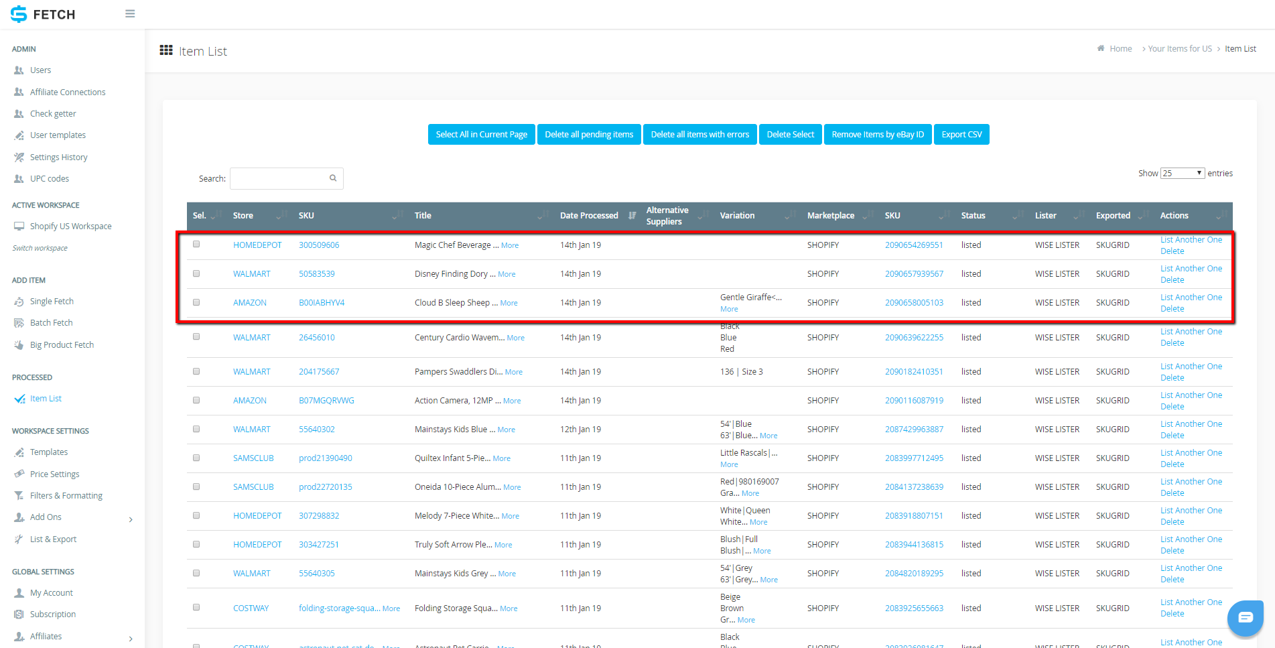
Task: Click the Home breadcrumb icon
Action: pos(1101,48)
